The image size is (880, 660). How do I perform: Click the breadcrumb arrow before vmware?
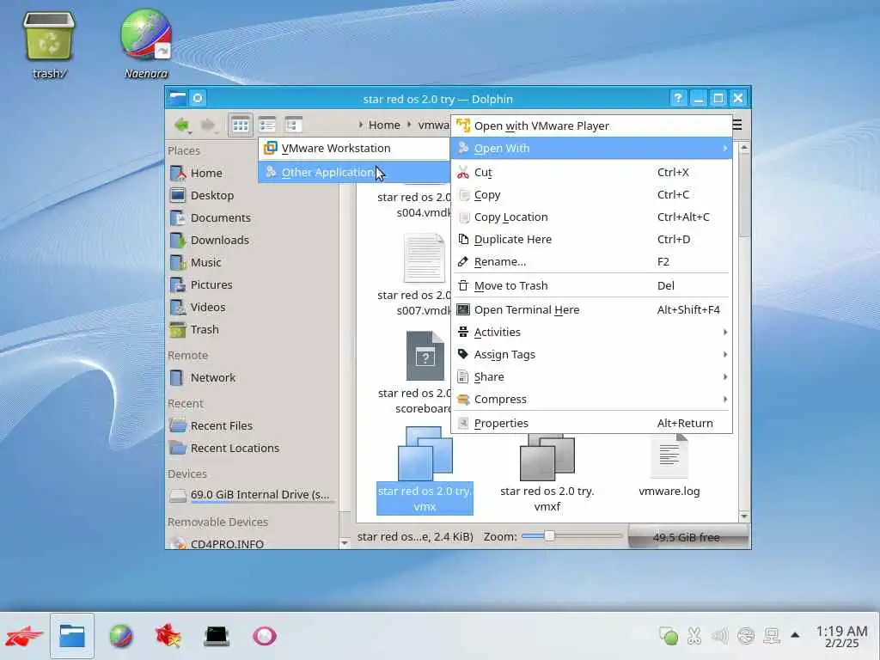(409, 125)
